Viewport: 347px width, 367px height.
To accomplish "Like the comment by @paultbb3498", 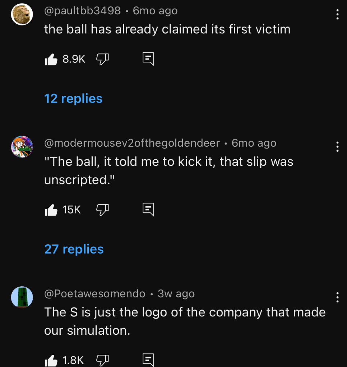I will click(51, 60).
